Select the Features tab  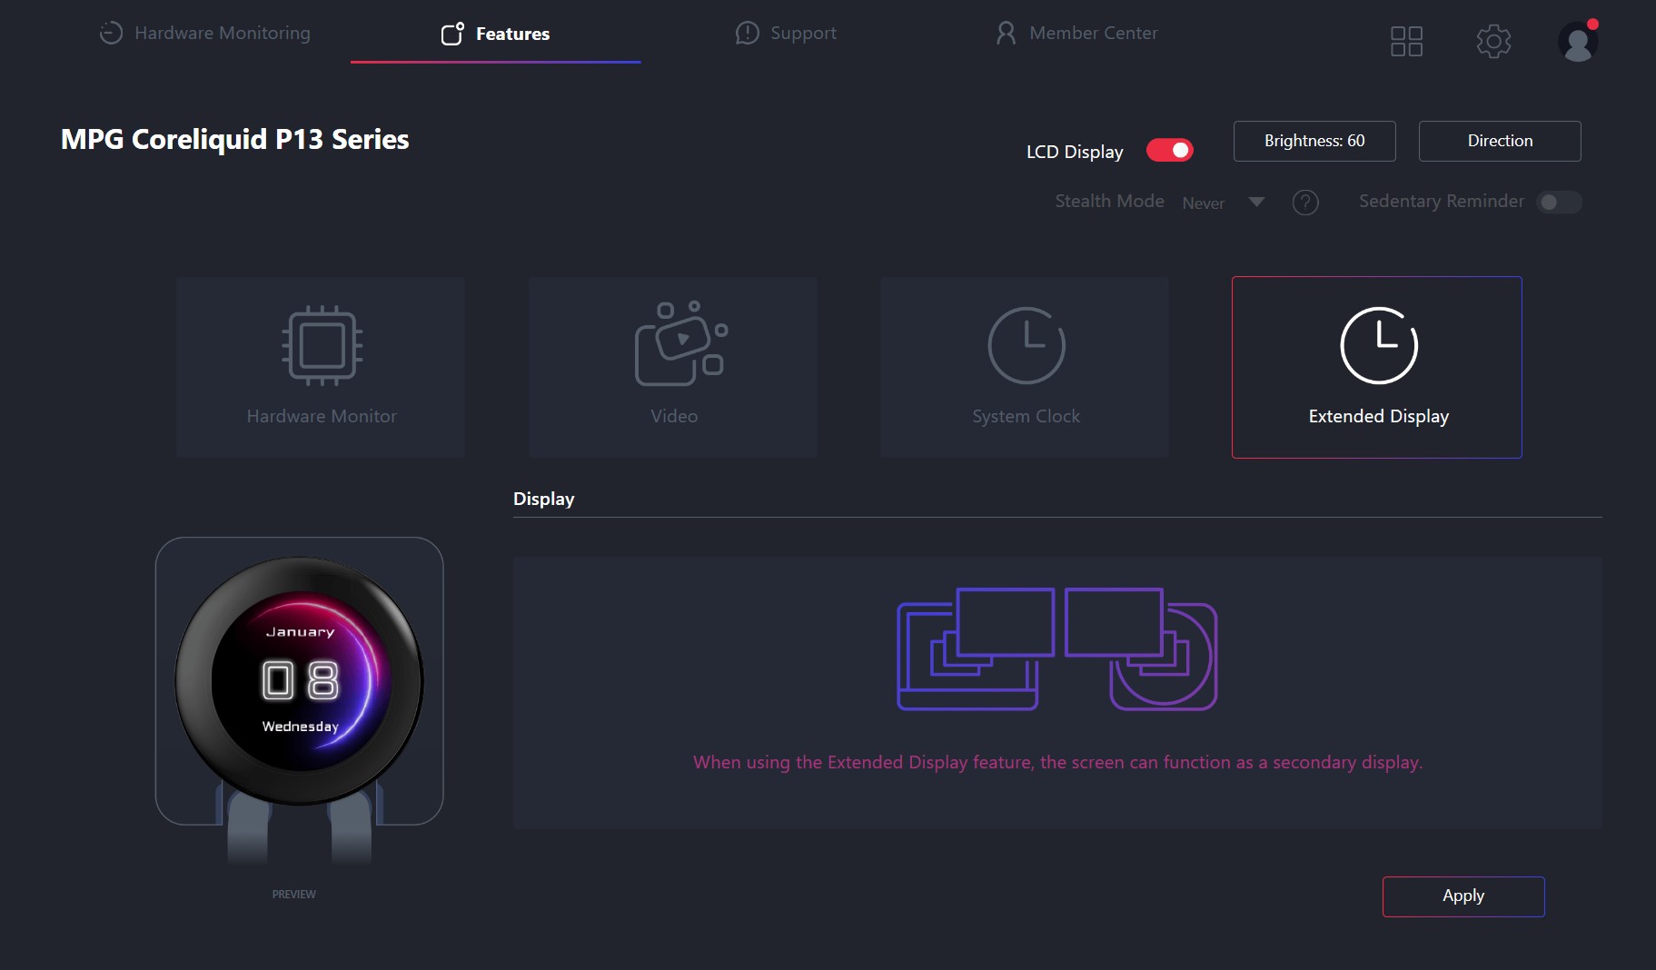click(495, 34)
